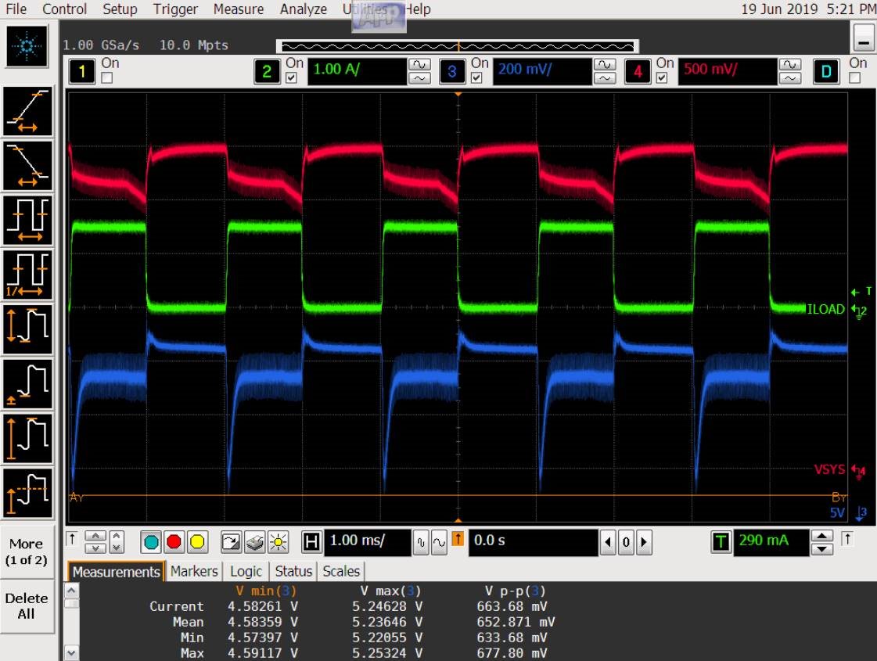Viewport: 877px width, 661px height.
Task: Open the 1.00 ms/ horizontal scale field
Action: click(x=366, y=541)
